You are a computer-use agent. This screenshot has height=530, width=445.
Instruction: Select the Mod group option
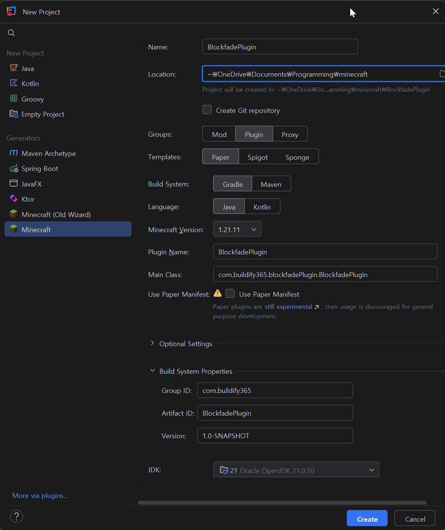pos(219,134)
